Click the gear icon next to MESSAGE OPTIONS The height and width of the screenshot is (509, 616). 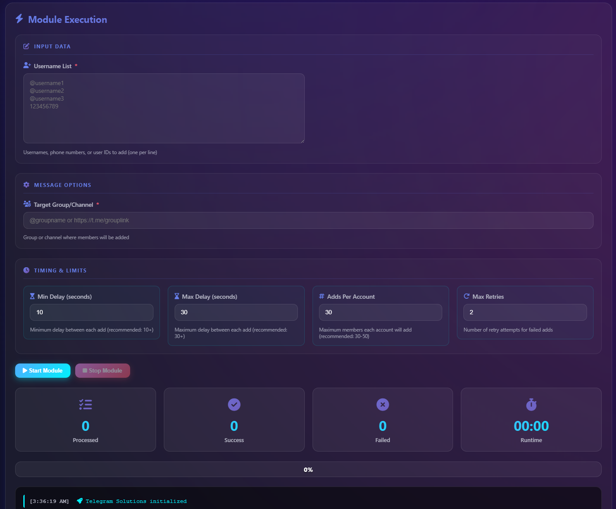pos(26,184)
